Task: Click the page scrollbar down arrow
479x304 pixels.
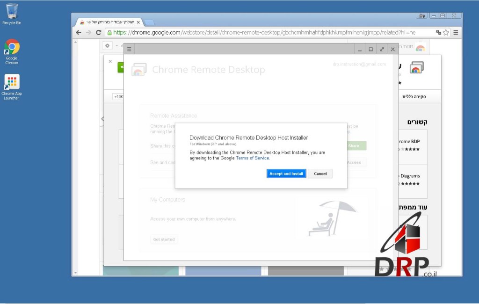Action: [75, 272]
